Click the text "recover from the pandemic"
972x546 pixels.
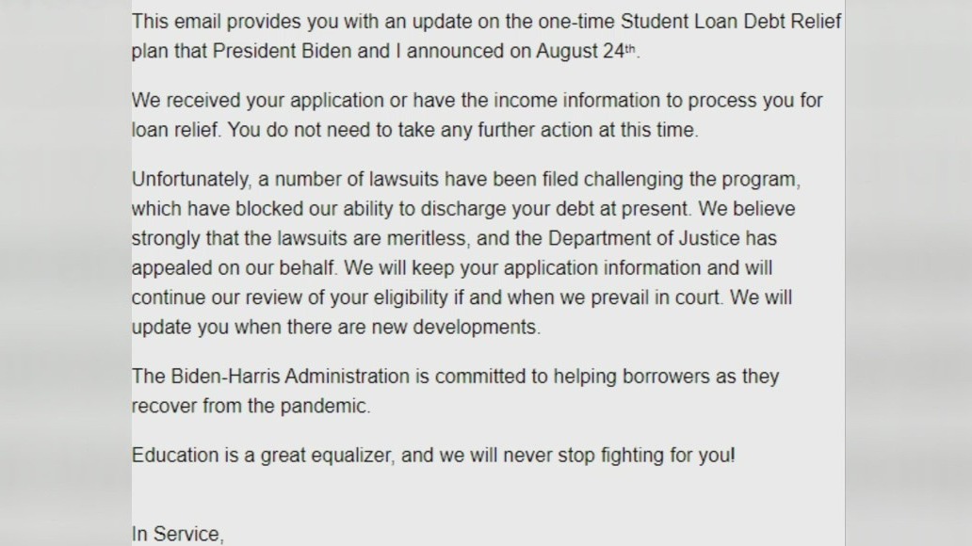pos(251,407)
